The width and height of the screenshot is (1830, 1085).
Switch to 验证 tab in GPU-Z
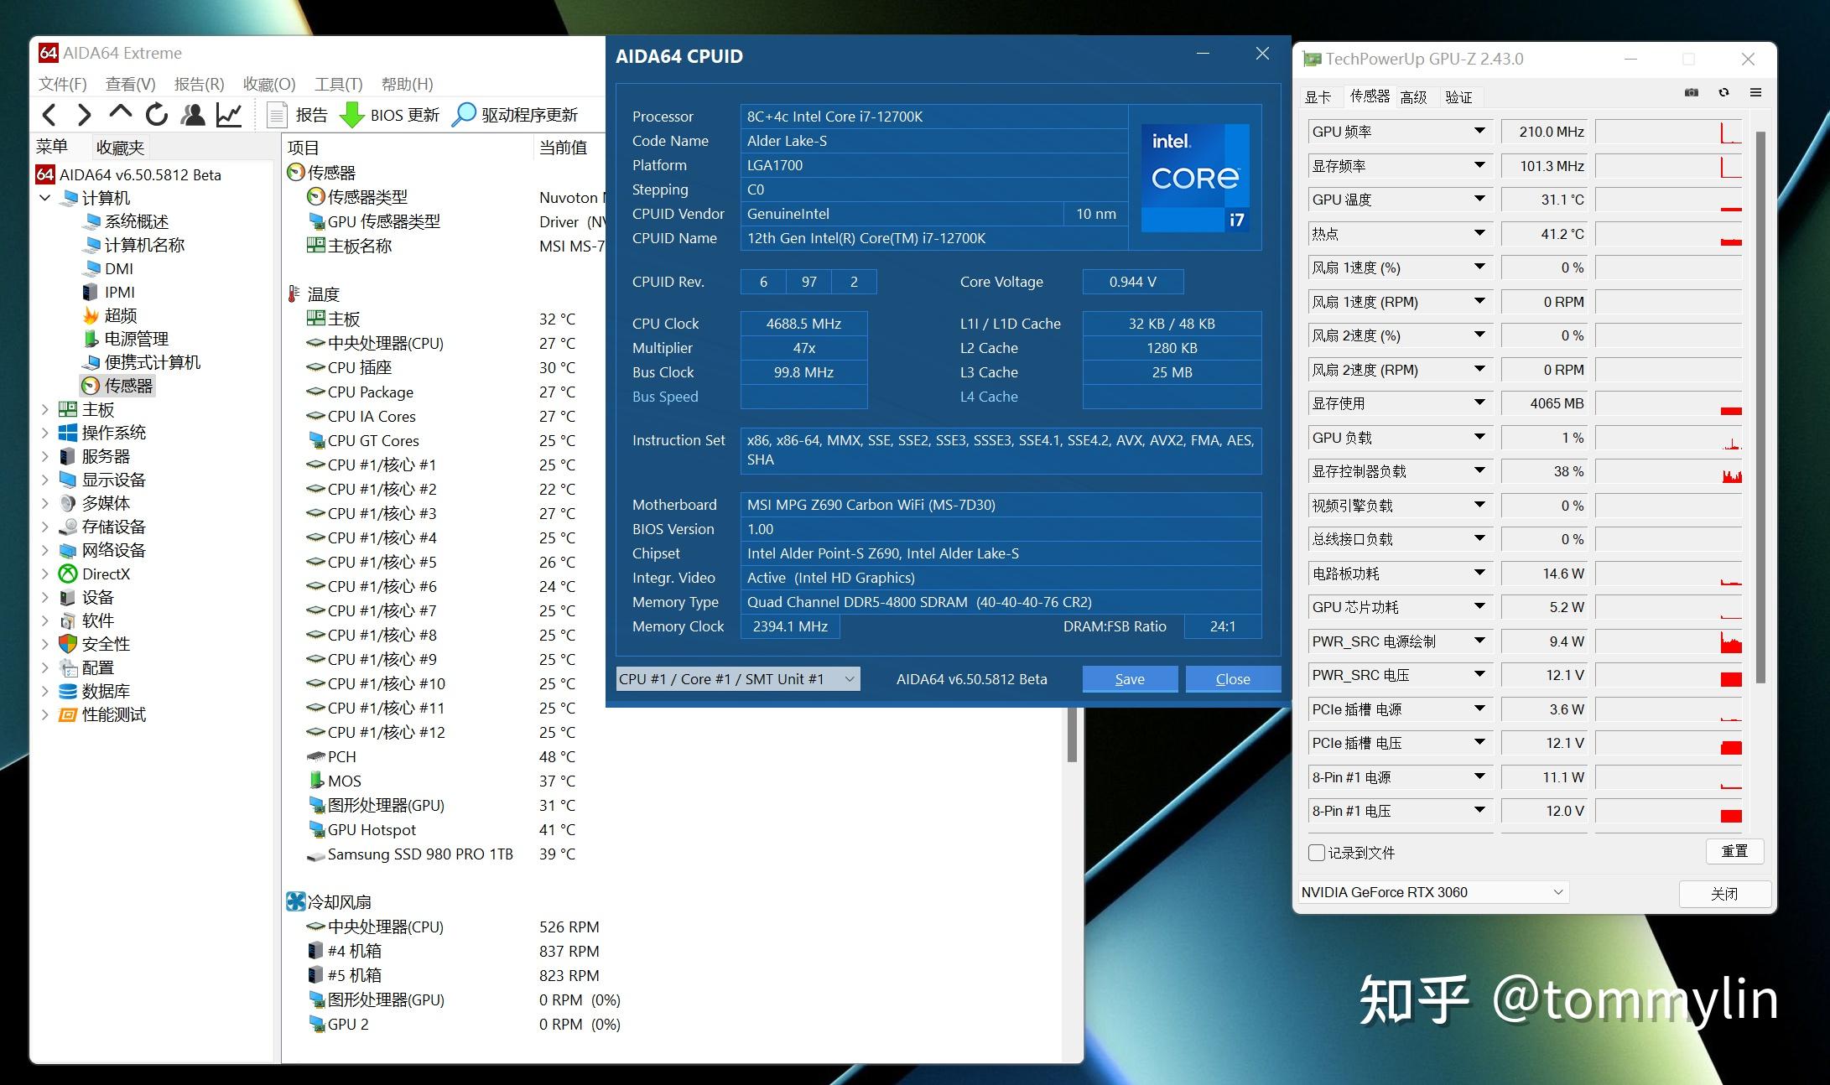click(1458, 97)
